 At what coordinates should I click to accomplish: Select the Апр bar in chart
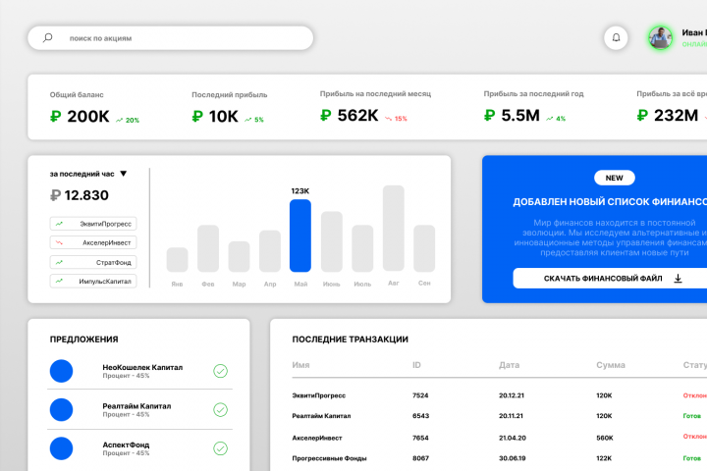[270, 251]
